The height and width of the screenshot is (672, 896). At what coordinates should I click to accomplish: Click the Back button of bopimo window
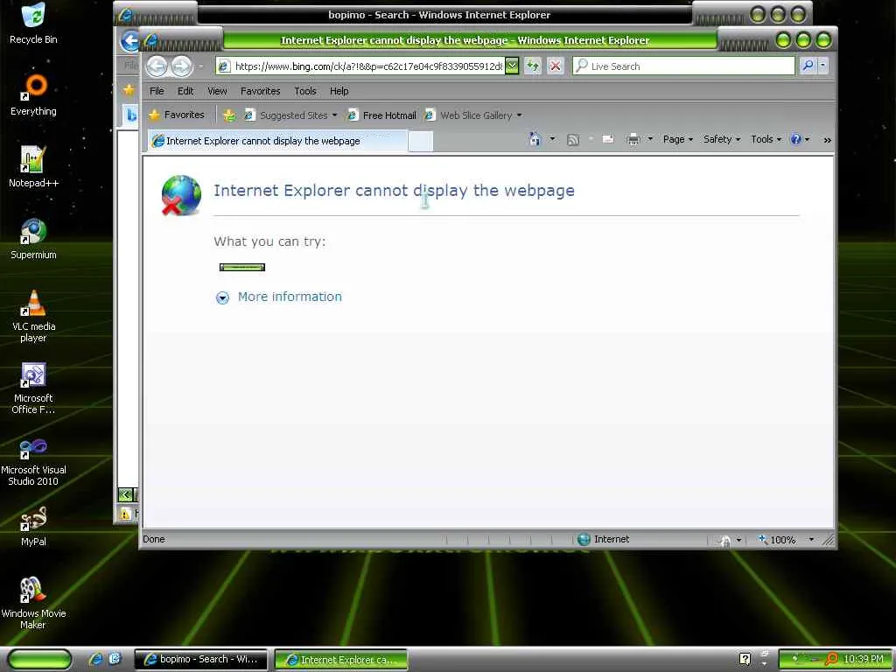tap(129, 40)
